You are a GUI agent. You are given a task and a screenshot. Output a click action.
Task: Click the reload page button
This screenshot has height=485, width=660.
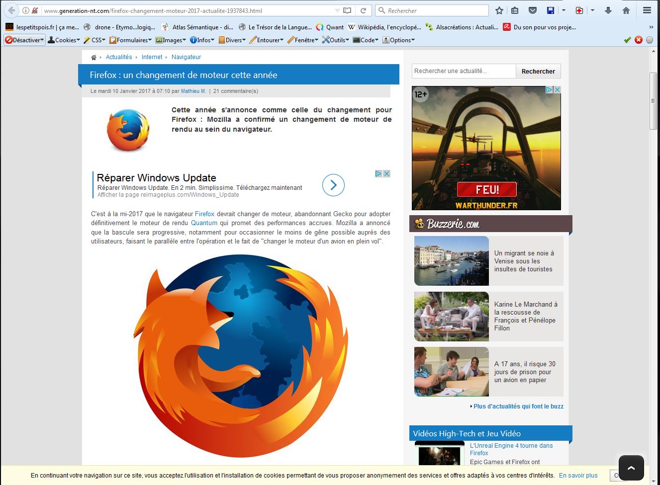click(x=364, y=10)
